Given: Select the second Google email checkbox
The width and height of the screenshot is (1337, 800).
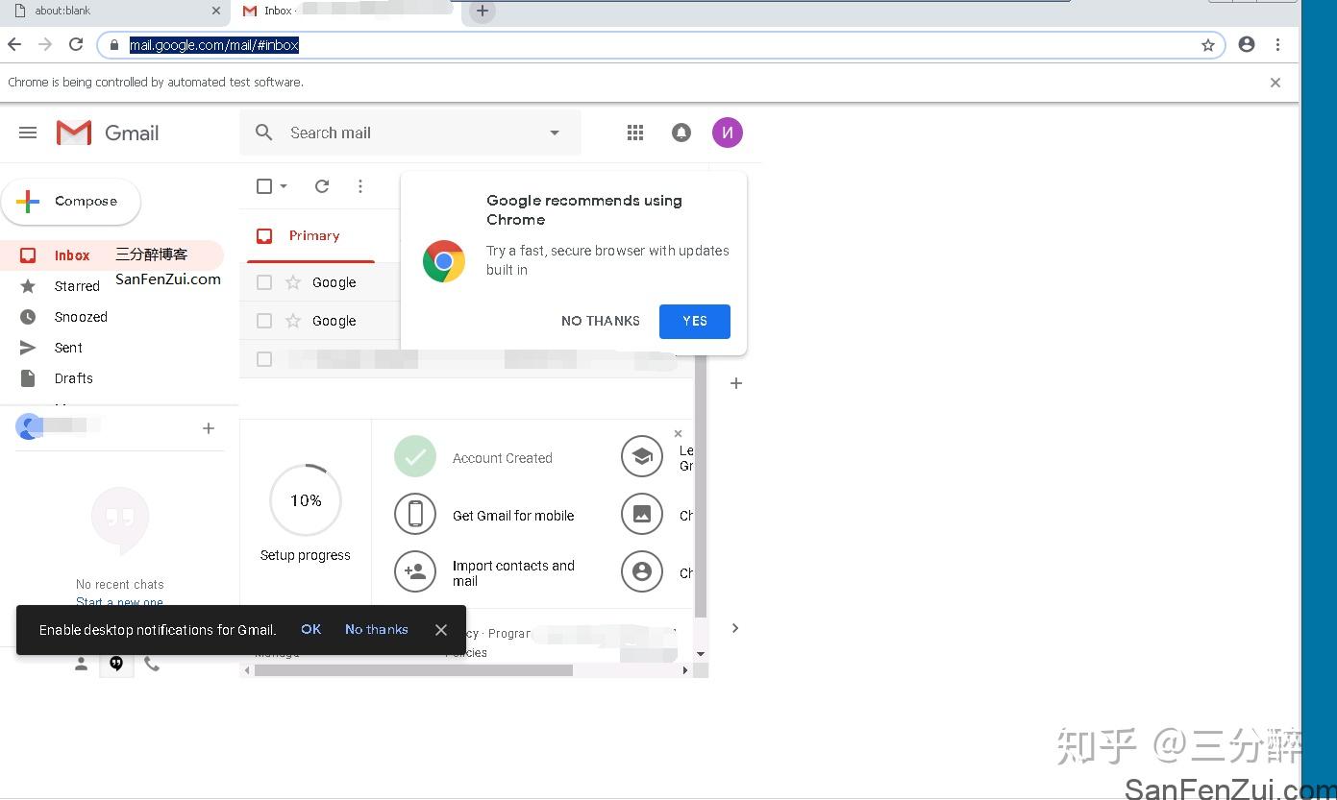Looking at the screenshot, I should (264, 321).
